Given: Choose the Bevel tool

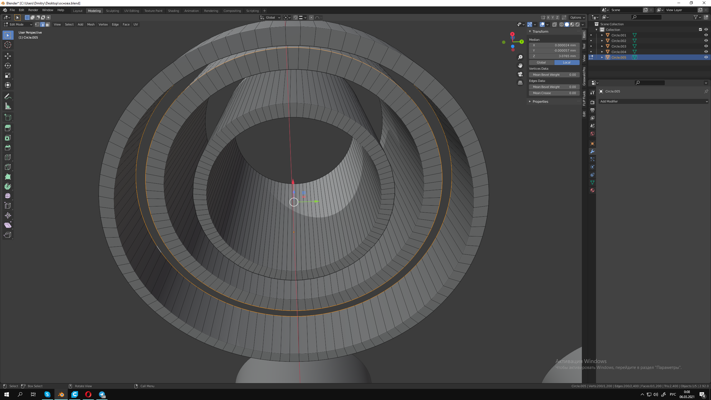Looking at the screenshot, I should pyautogui.click(x=8, y=148).
